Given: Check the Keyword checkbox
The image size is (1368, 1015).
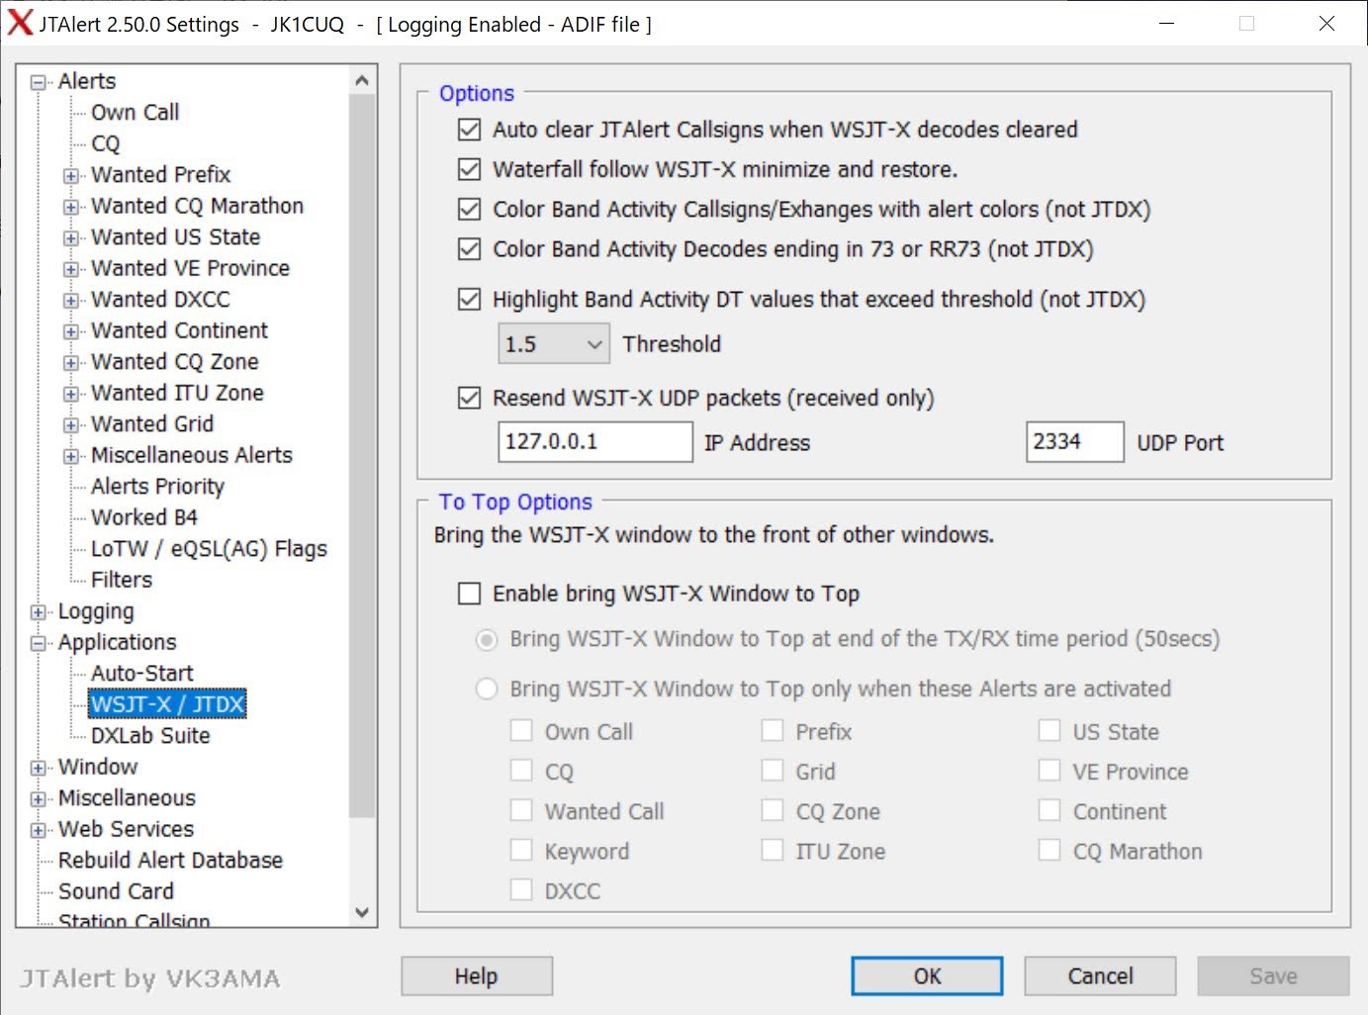Looking at the screenshot, I should (521, 851).
